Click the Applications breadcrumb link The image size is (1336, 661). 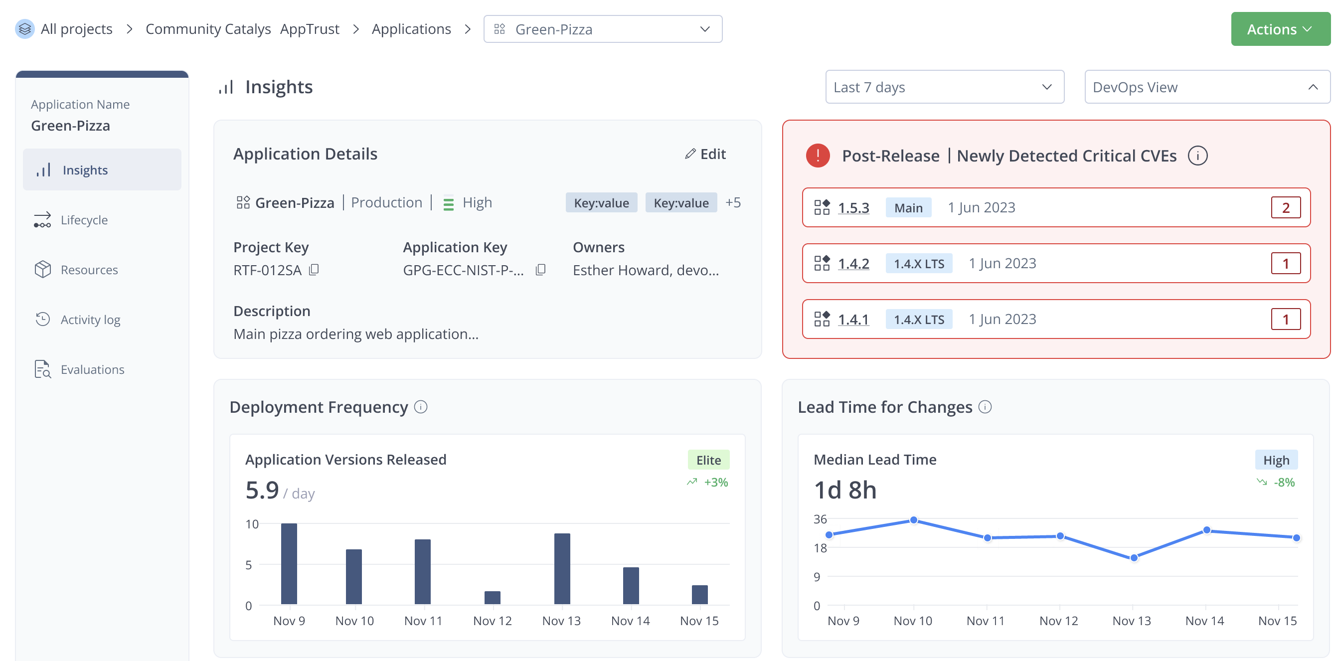pos(411,29)
